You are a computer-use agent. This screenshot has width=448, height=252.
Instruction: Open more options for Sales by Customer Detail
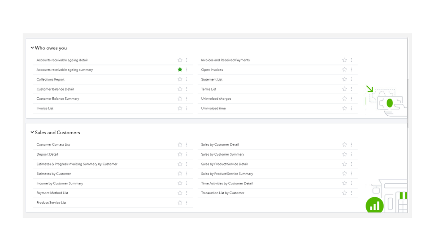352,144
